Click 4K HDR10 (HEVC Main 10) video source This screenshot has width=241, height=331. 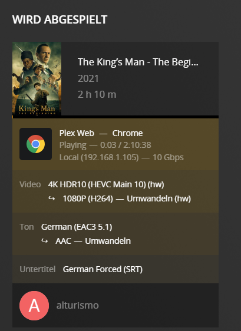click(106, 184)
